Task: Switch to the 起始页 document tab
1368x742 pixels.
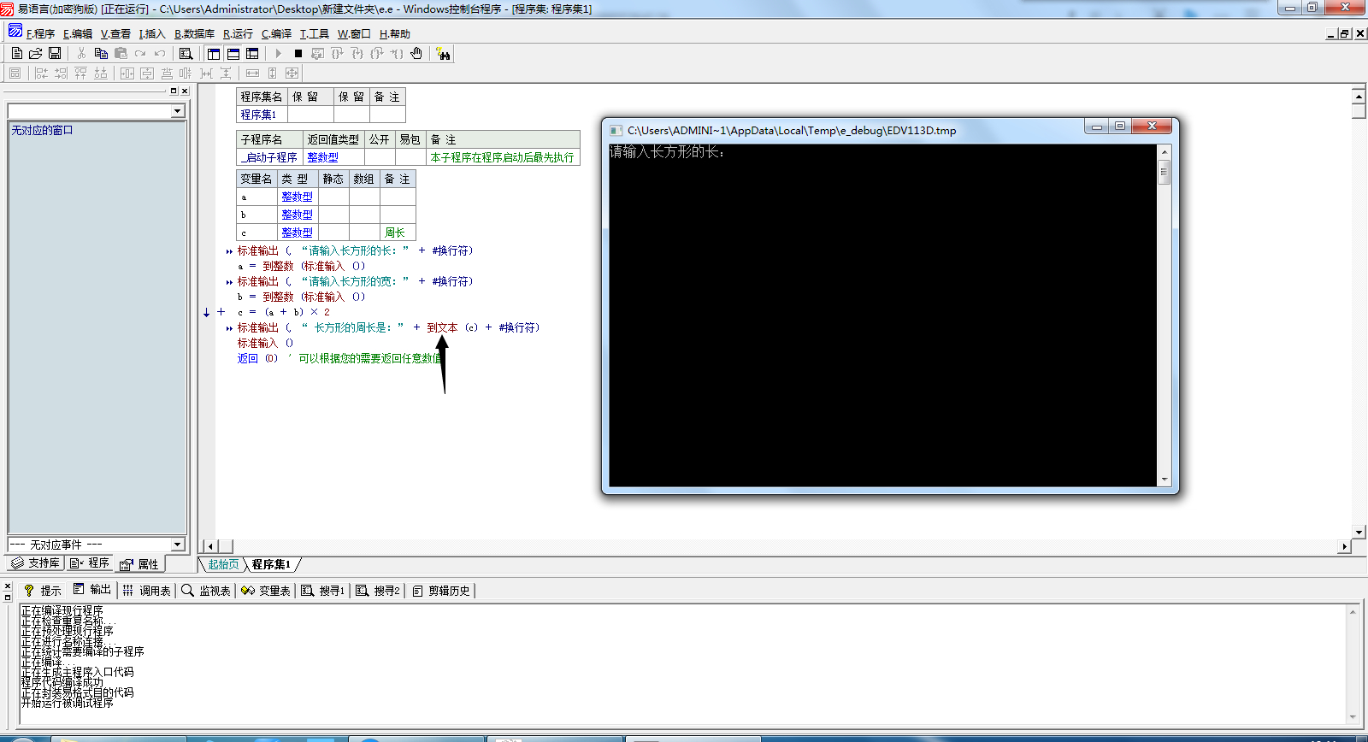Action: pos(223,564)
